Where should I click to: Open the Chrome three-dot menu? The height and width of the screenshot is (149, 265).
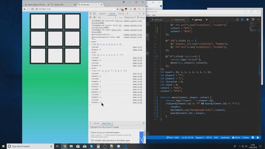143,9
